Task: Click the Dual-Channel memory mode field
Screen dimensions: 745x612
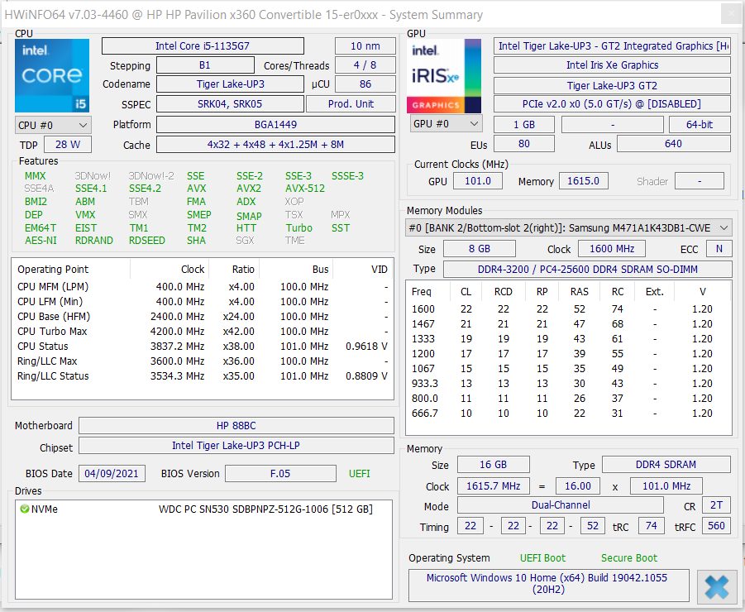Action: tap(560, 505)
